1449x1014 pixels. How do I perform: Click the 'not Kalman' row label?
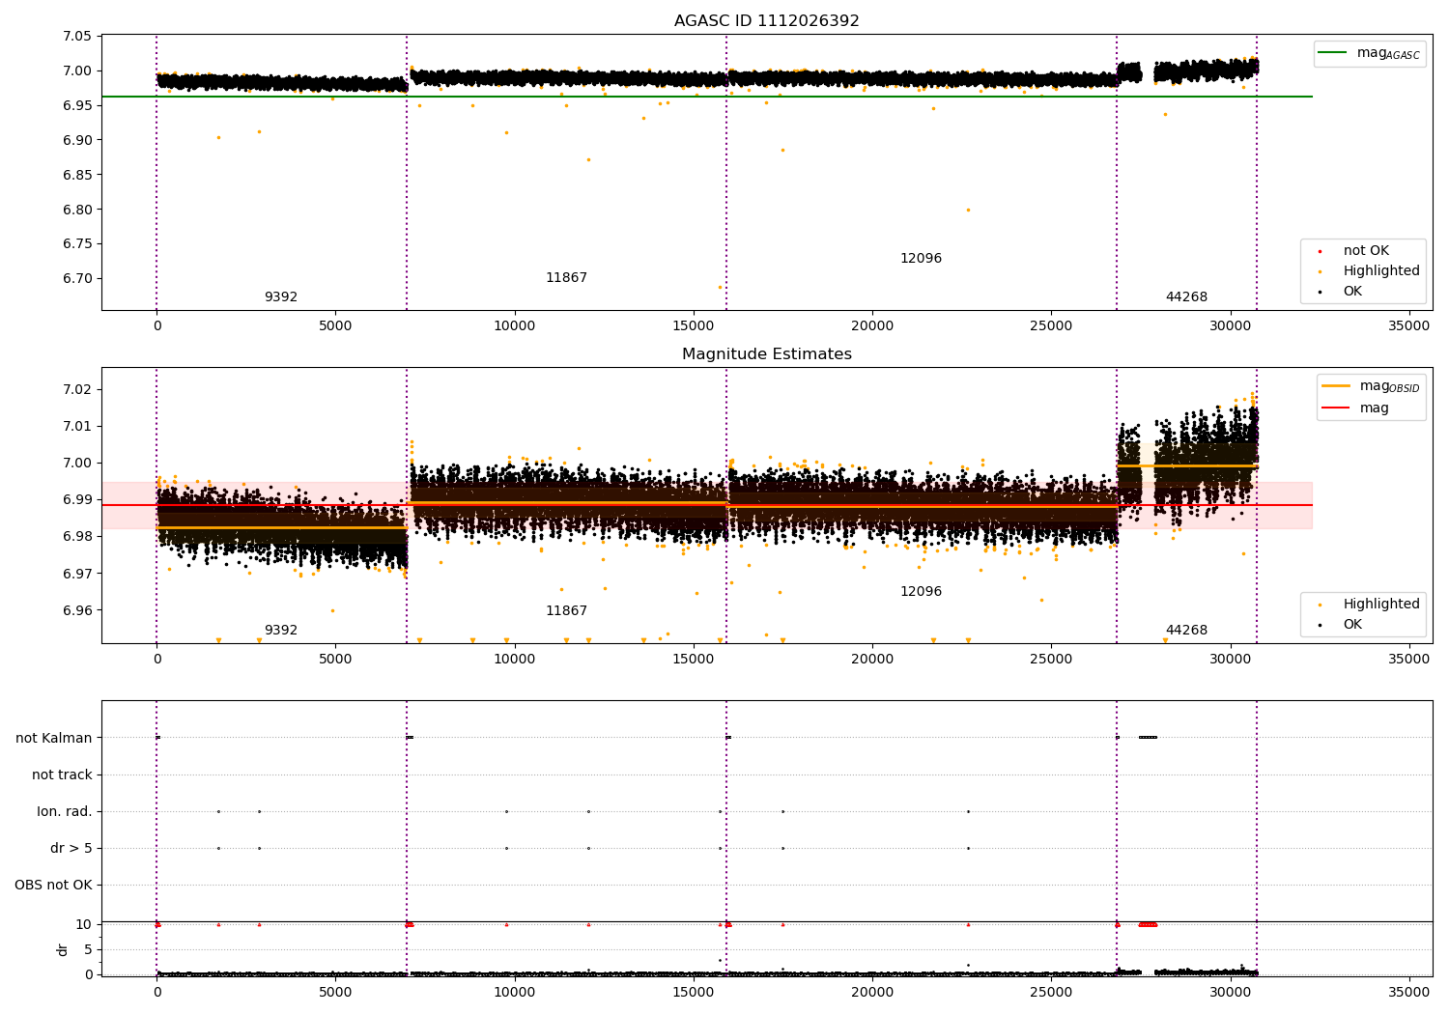tap(54, 739)
